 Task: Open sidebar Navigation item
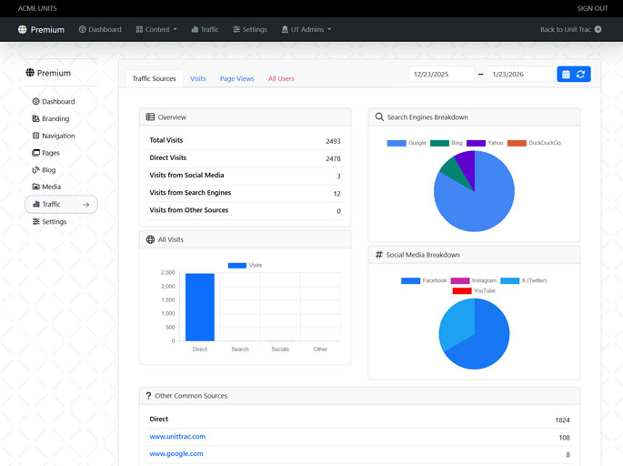pos(58,136)
